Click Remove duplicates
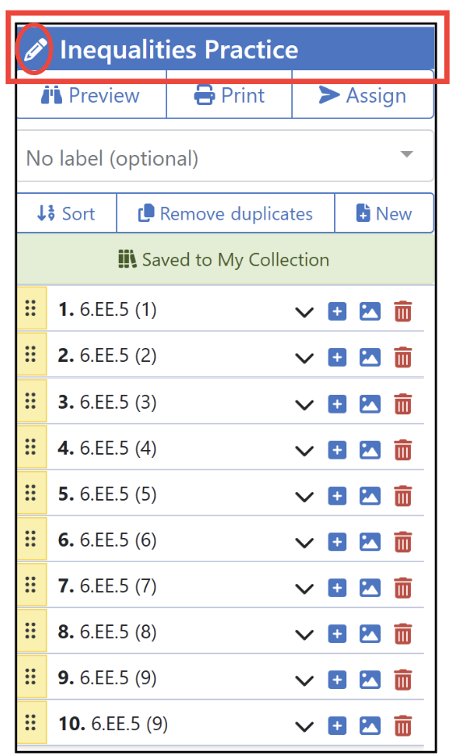Viewport: 452px width, 756px height. 225,213
